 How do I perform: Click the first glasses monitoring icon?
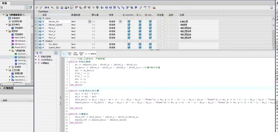145,7
